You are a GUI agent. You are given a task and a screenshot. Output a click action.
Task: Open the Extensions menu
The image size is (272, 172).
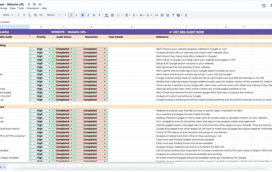tap(33, 8)
